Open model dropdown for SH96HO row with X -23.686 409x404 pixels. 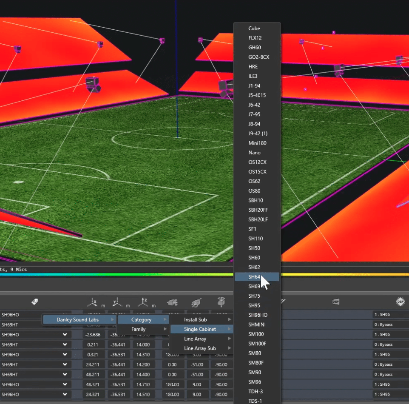pyautogui.click(x=65, y=335)
